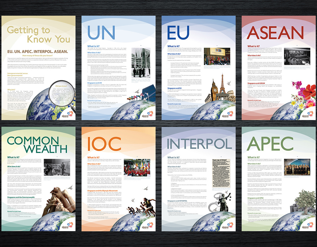317x247 pixels.
Task: Select 'How many of these do you know?' text
Action: click(38, 55)
